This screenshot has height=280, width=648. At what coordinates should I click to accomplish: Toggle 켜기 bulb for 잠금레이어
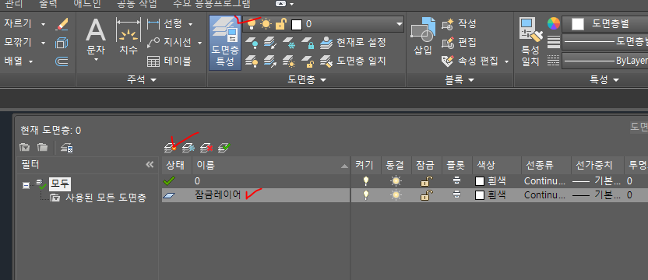[x=365, y=195]
